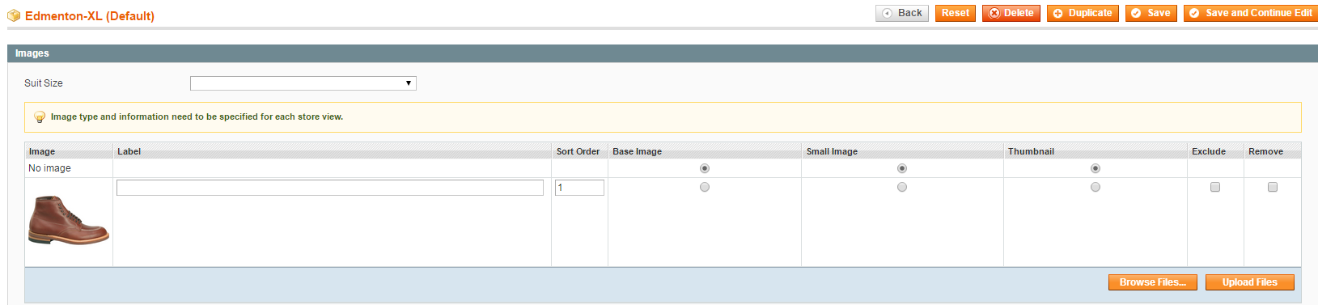The width and height of the screenshot is (1318, 305).
Task: Focus the shoe image Label field
Action: tap(330, 188)
